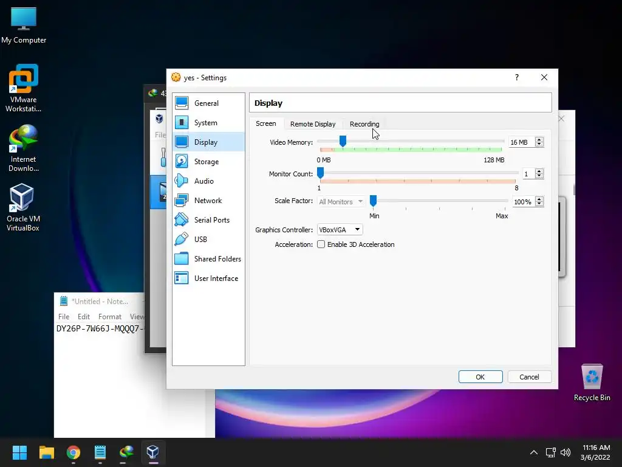The image size is (622, 467).
Task: Open the network tray icon
Action: pyautogui.click(x=550, y=452)
